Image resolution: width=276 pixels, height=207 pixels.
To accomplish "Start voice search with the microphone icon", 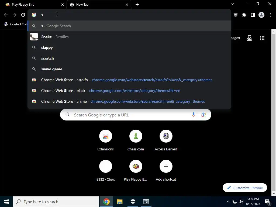I will 194,115.
